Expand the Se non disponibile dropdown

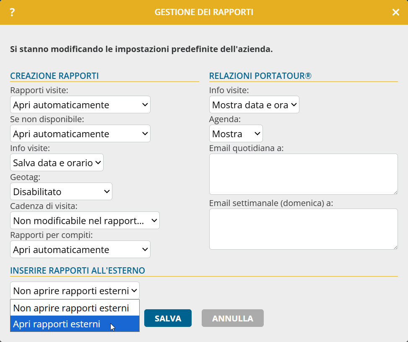[x=80, y=134]
